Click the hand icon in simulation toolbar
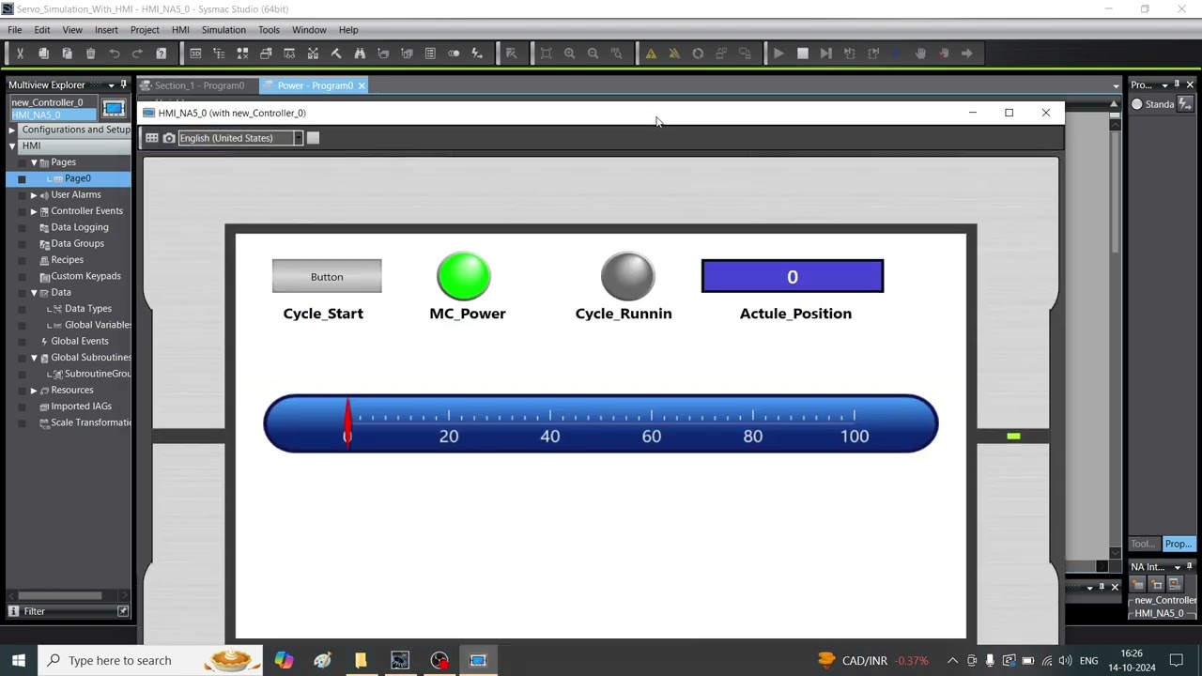Image resolution: width=1202 pixels, height=676 pixels. point(920,54)
